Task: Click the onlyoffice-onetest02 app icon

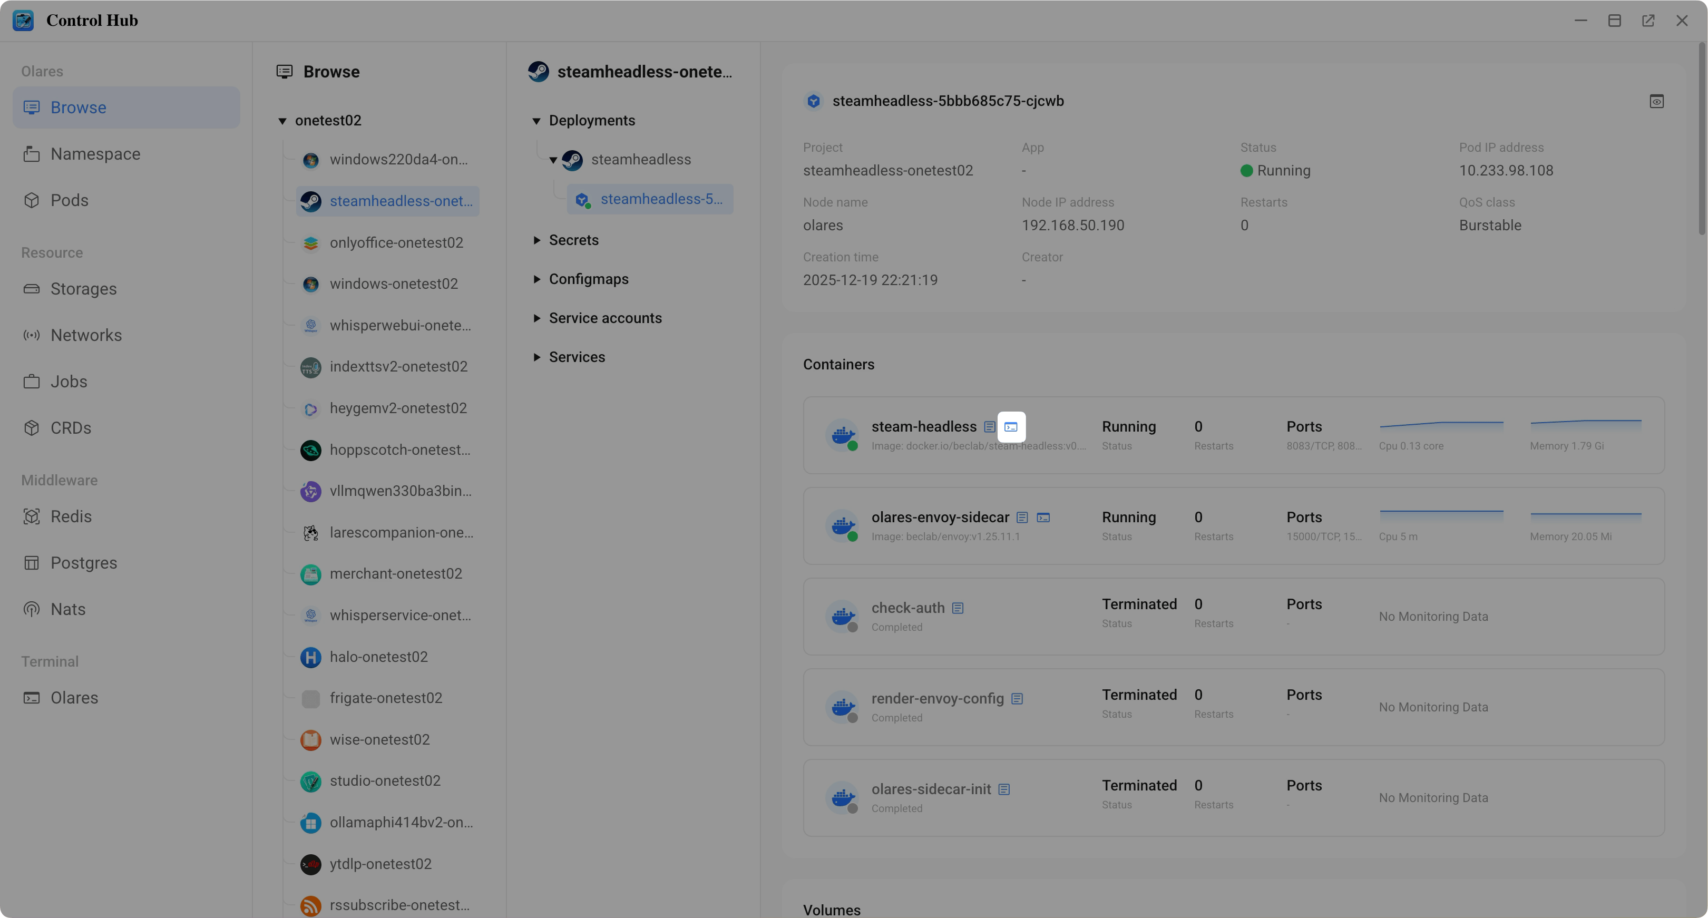Action: click(x=310, y=243)
